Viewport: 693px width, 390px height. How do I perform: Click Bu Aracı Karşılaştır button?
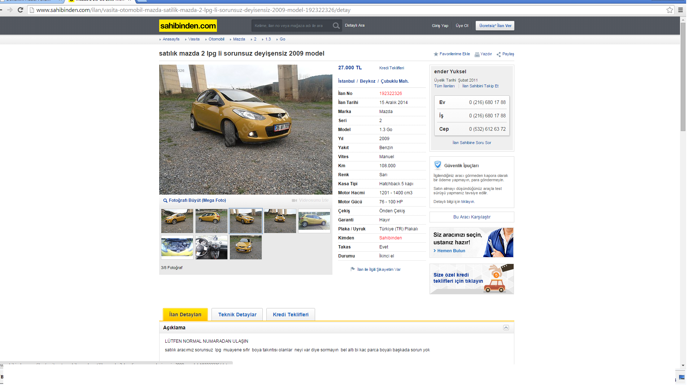pos(472,217)
